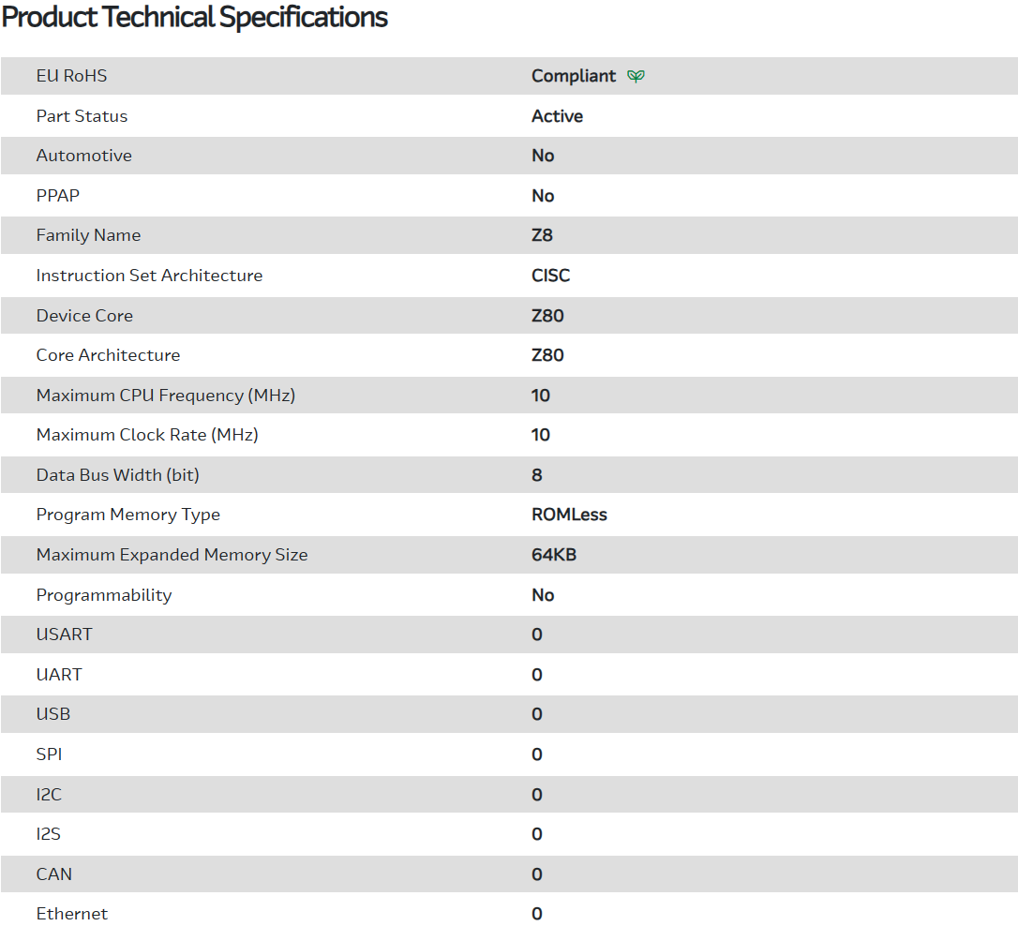Select the Automotive row label
1018x926 pixels.
[83, 156]
